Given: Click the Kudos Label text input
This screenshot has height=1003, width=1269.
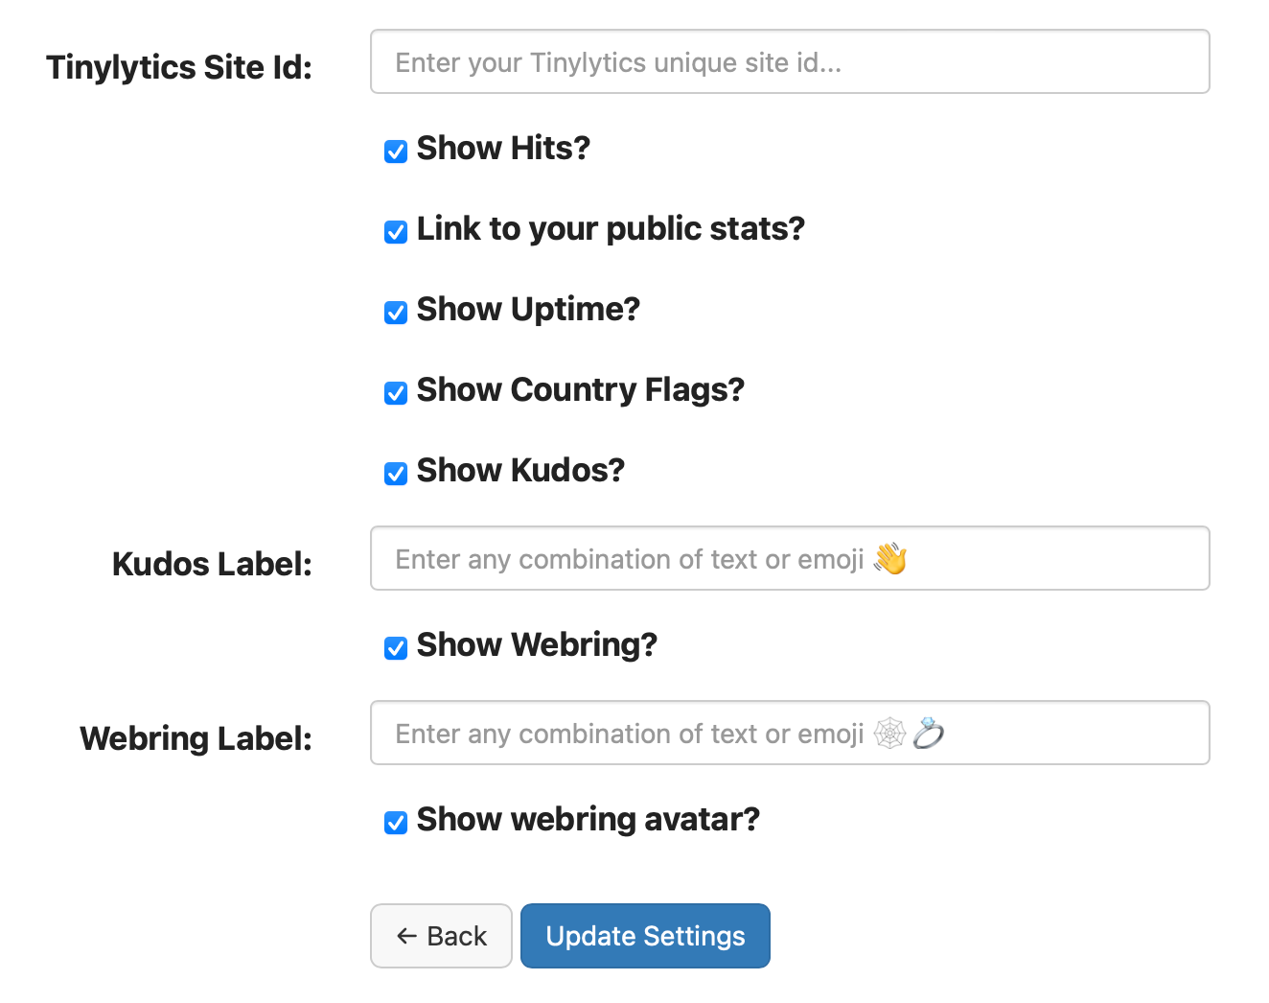Looking at the screenshot, I should (790, 559).
